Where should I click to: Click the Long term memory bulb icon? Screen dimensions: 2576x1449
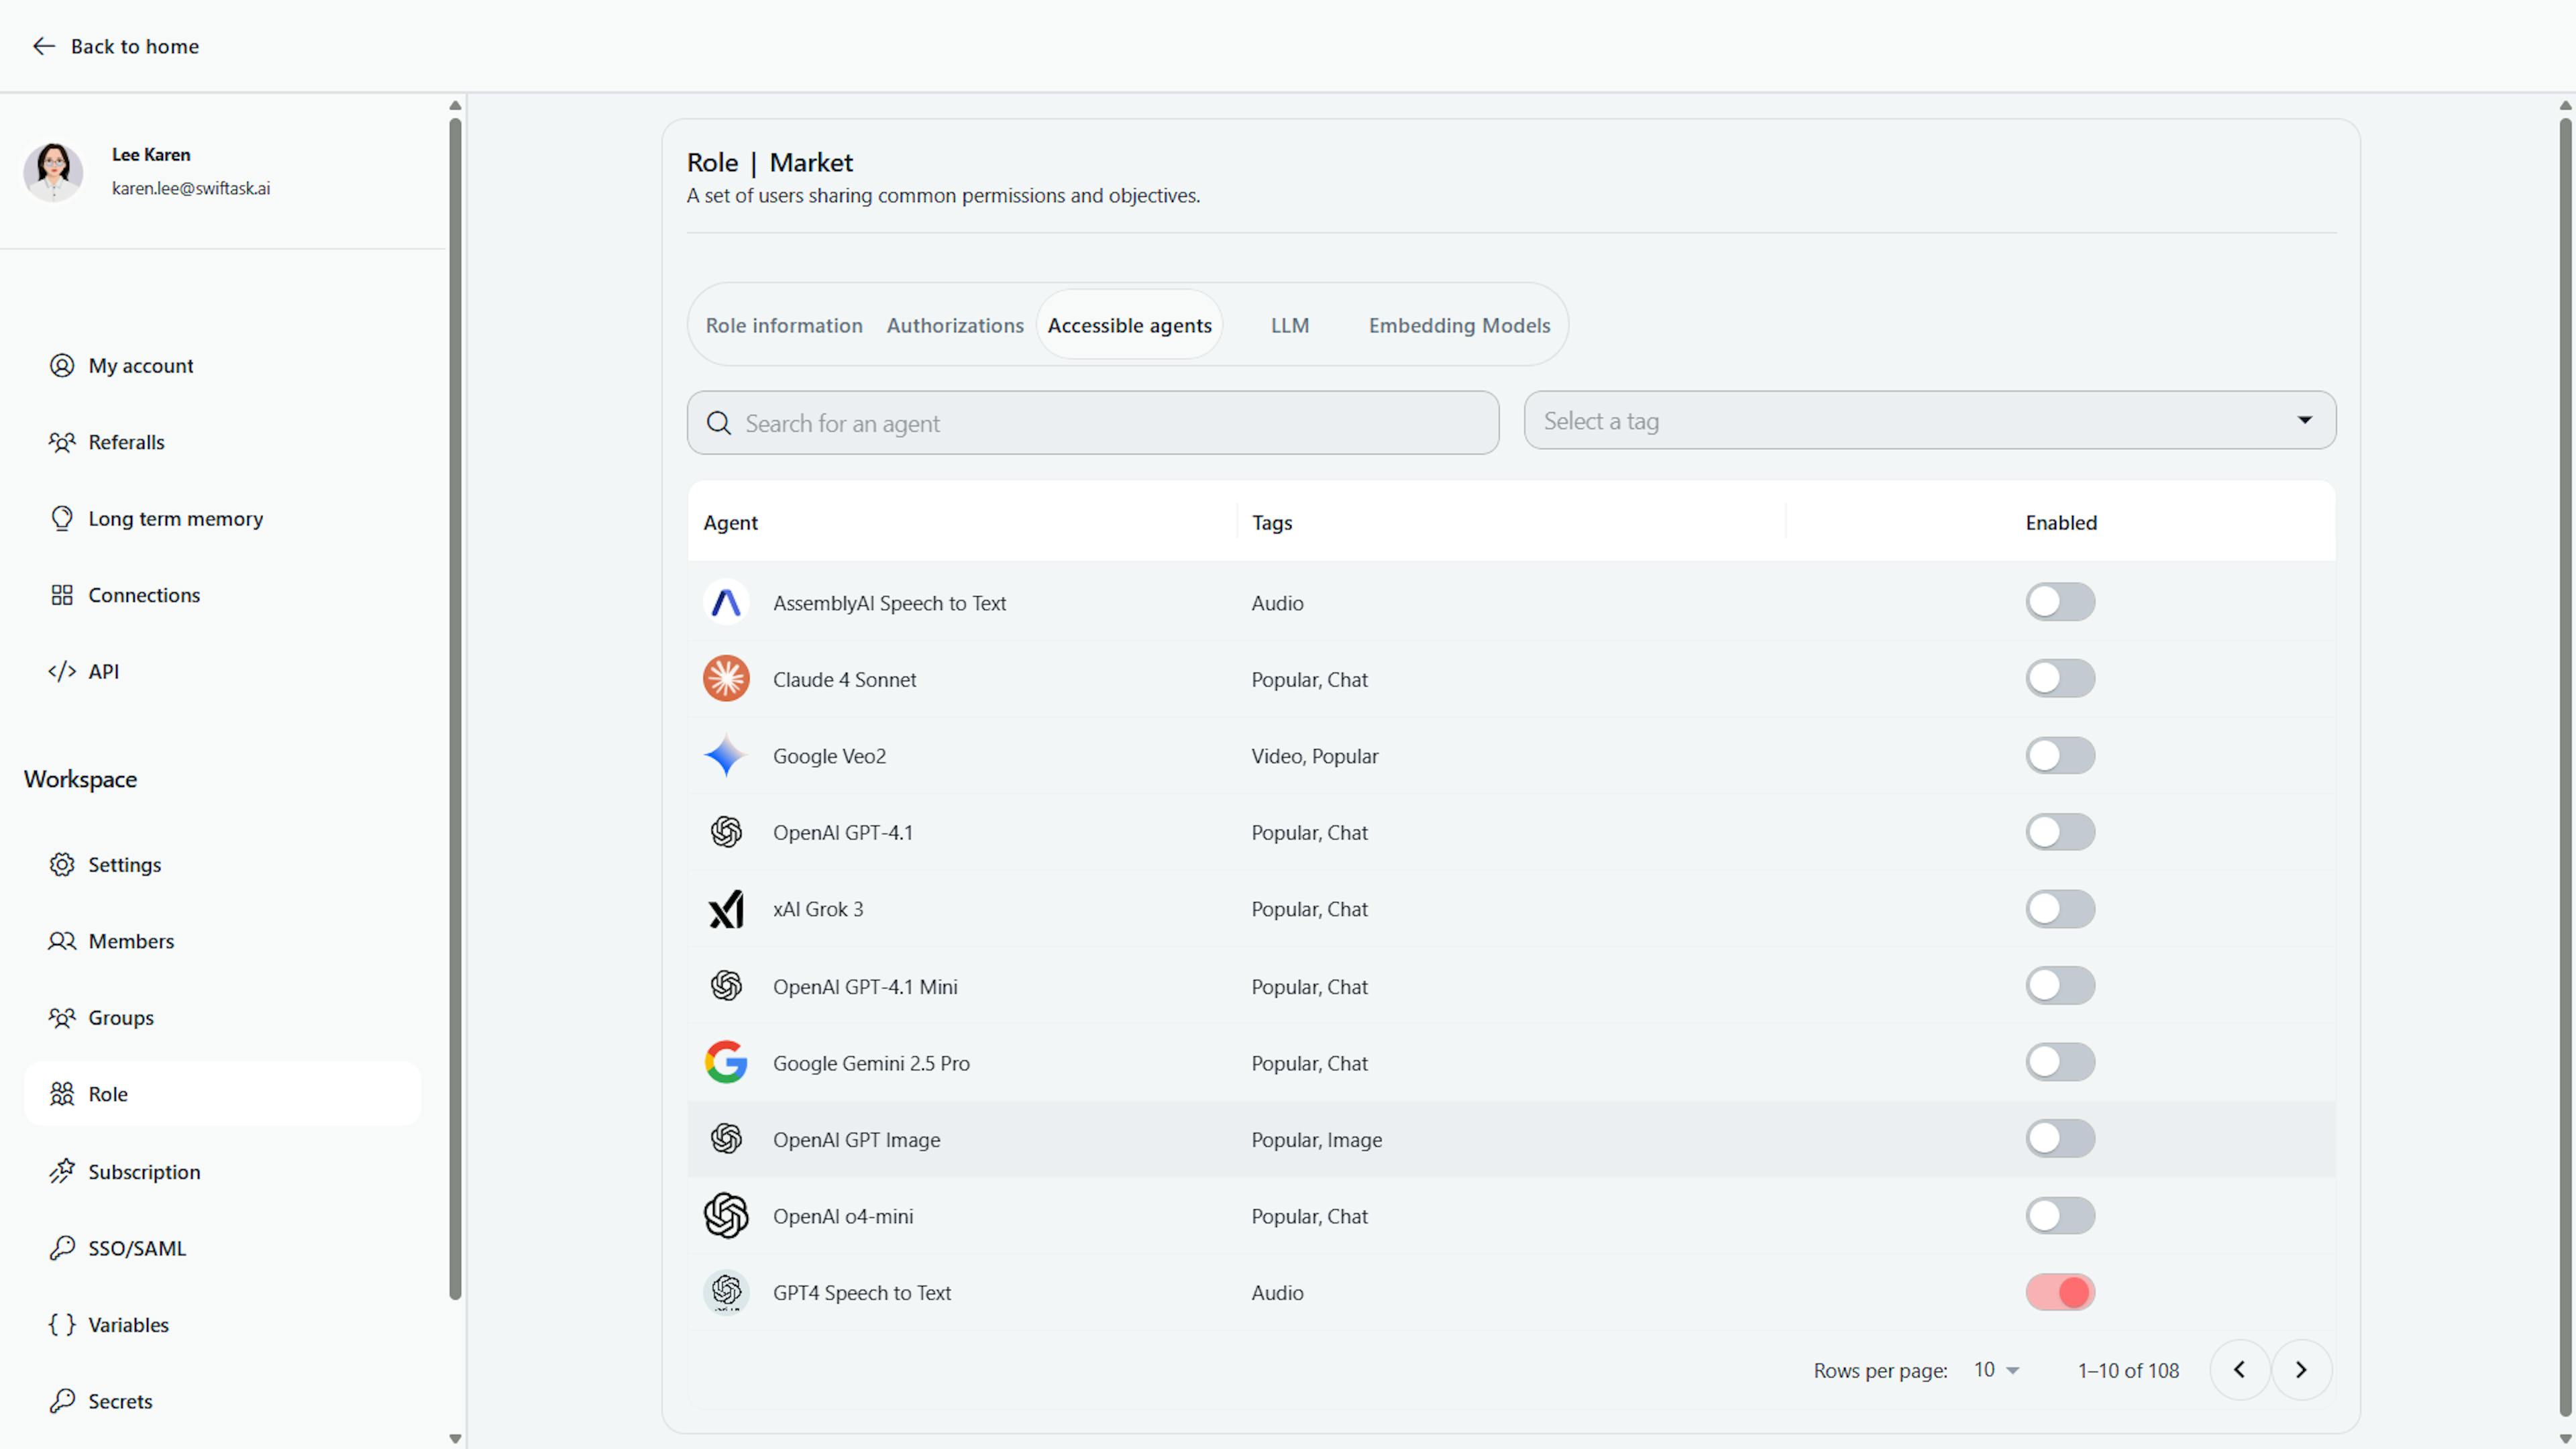pos(62,518)
